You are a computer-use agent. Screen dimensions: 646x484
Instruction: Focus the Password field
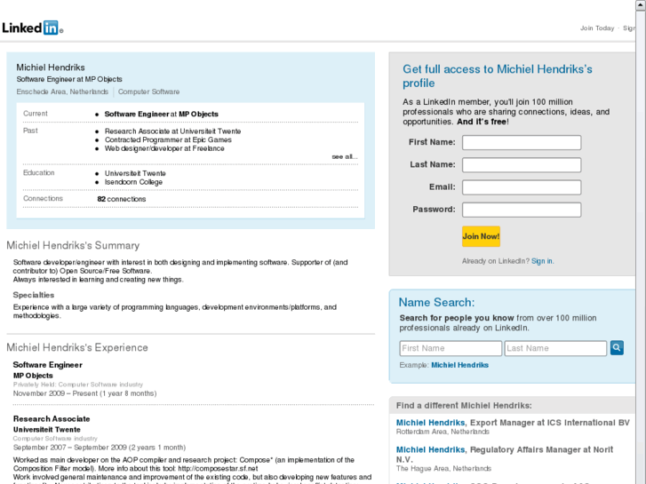coord(522,210)
